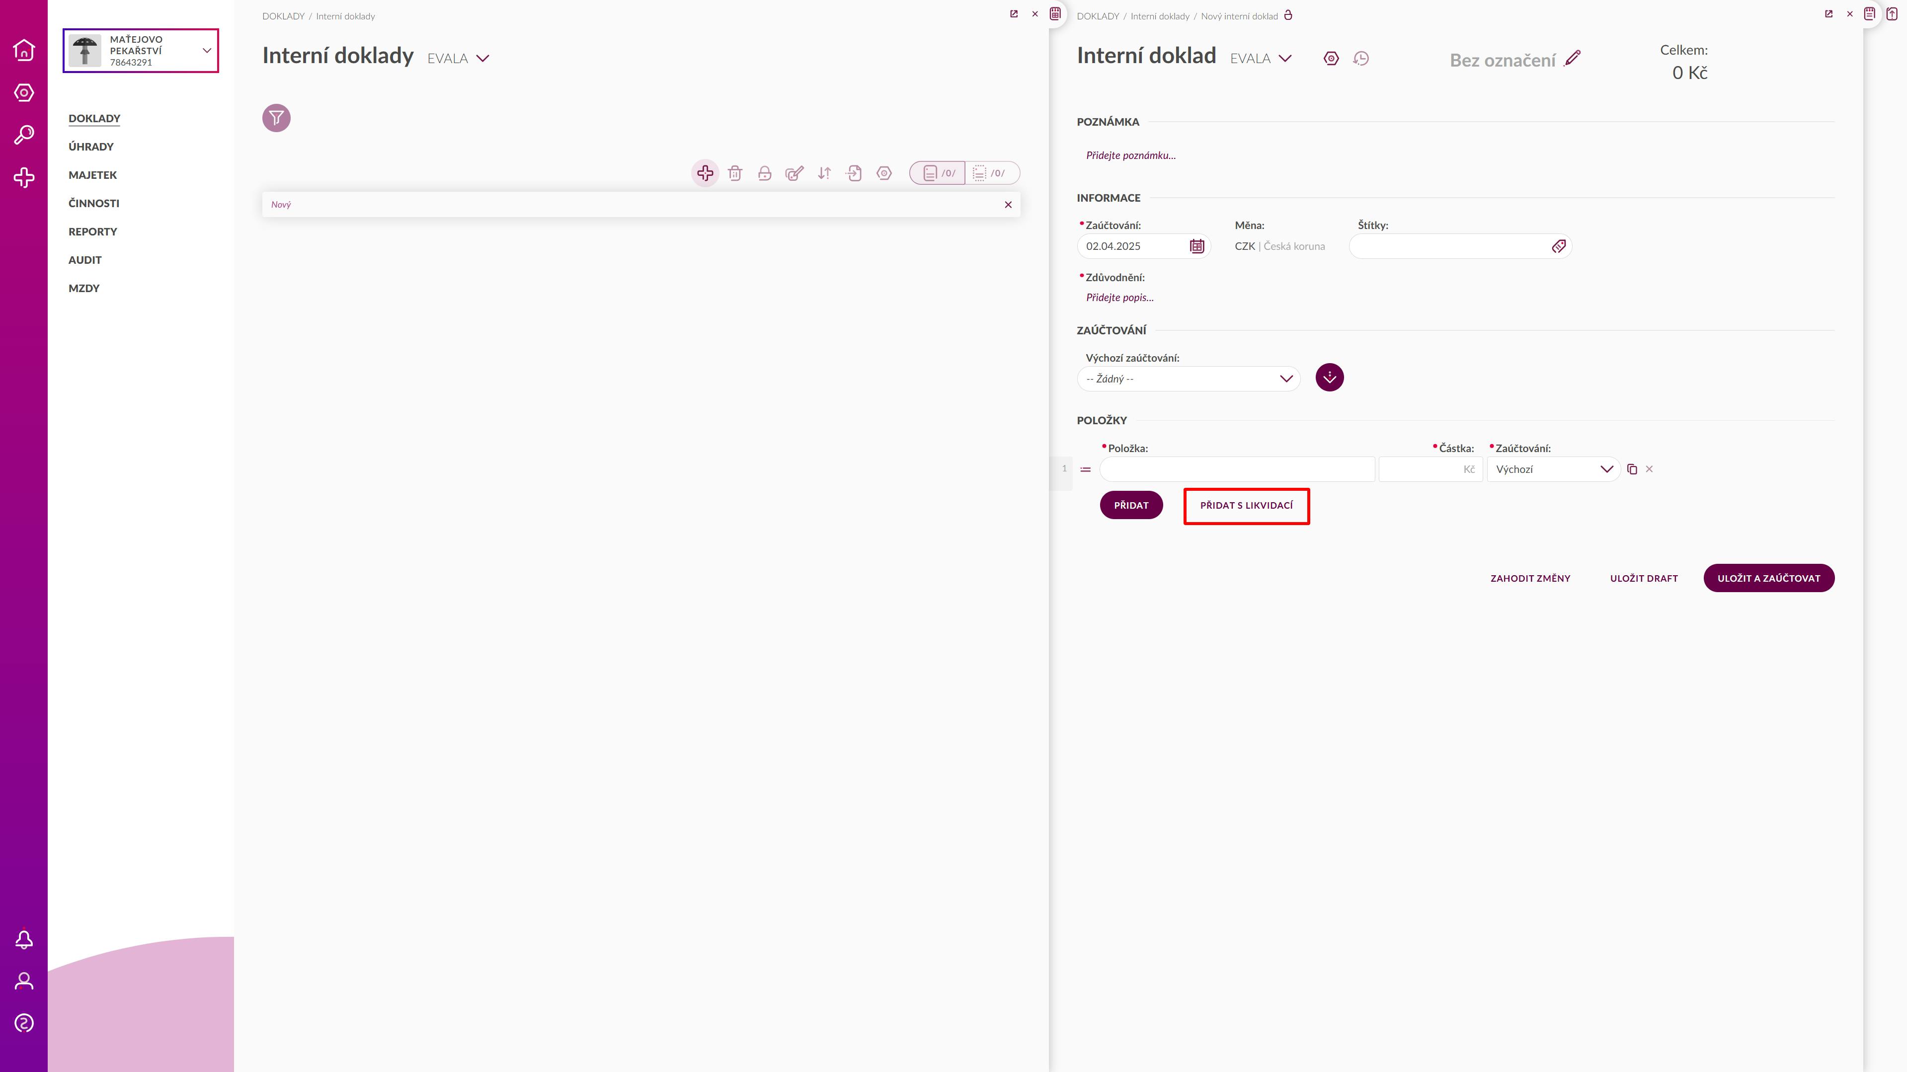
Task: Click the upload document icon at top right
Action: [1892, 13]
